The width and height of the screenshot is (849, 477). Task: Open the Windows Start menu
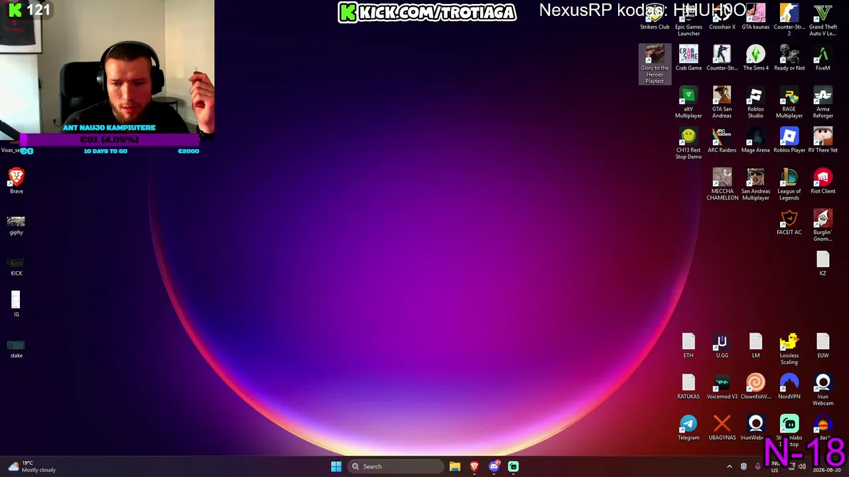click(x=336, y=466)
